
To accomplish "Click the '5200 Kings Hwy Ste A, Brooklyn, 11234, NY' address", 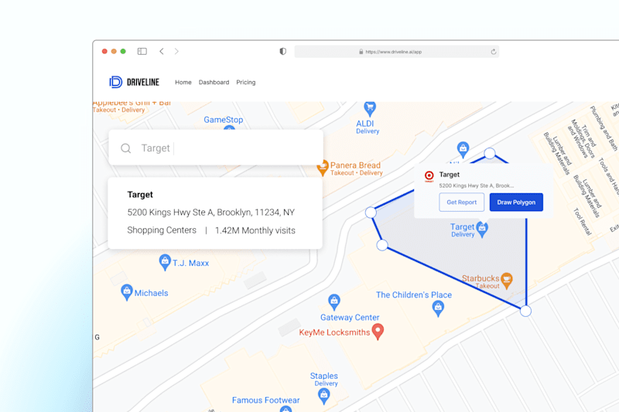I will tap(210, 213).
